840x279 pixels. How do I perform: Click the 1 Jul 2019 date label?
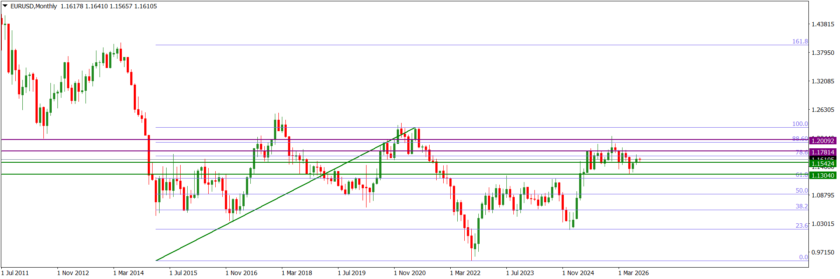(x=352, y=273)
